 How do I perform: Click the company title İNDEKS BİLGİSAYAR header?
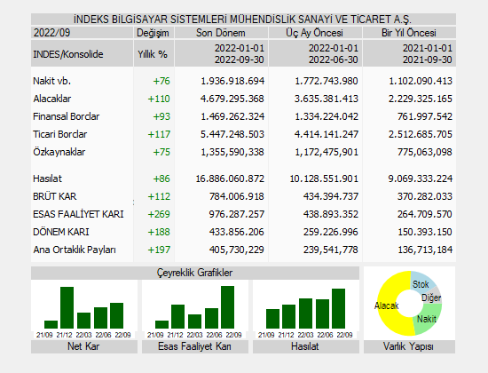[243, 20]
